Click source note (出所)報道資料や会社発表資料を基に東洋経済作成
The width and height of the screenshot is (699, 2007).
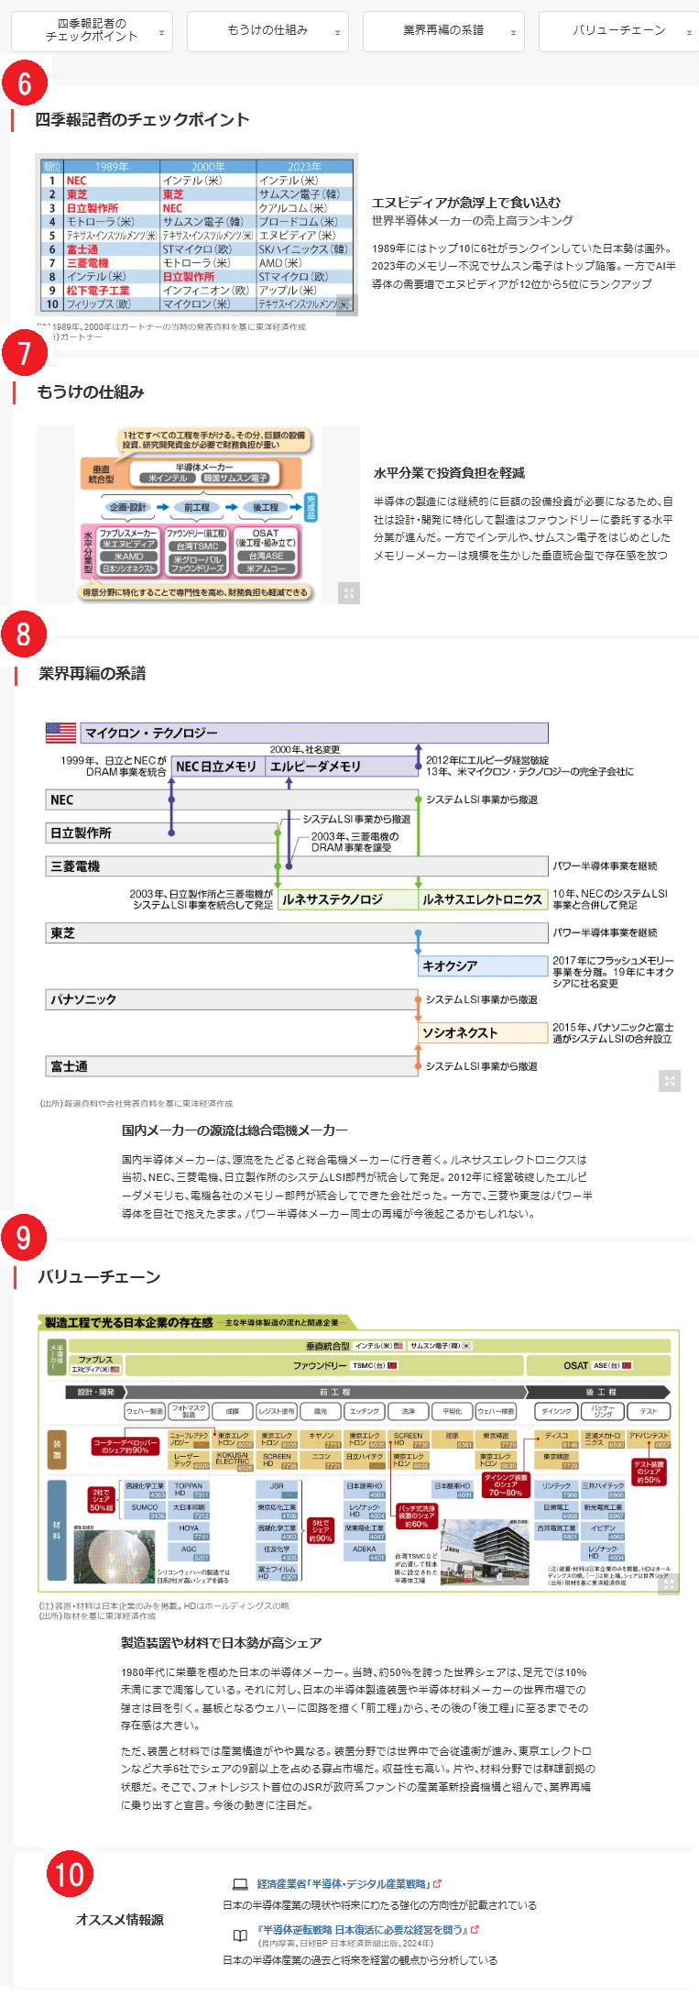136,1104
